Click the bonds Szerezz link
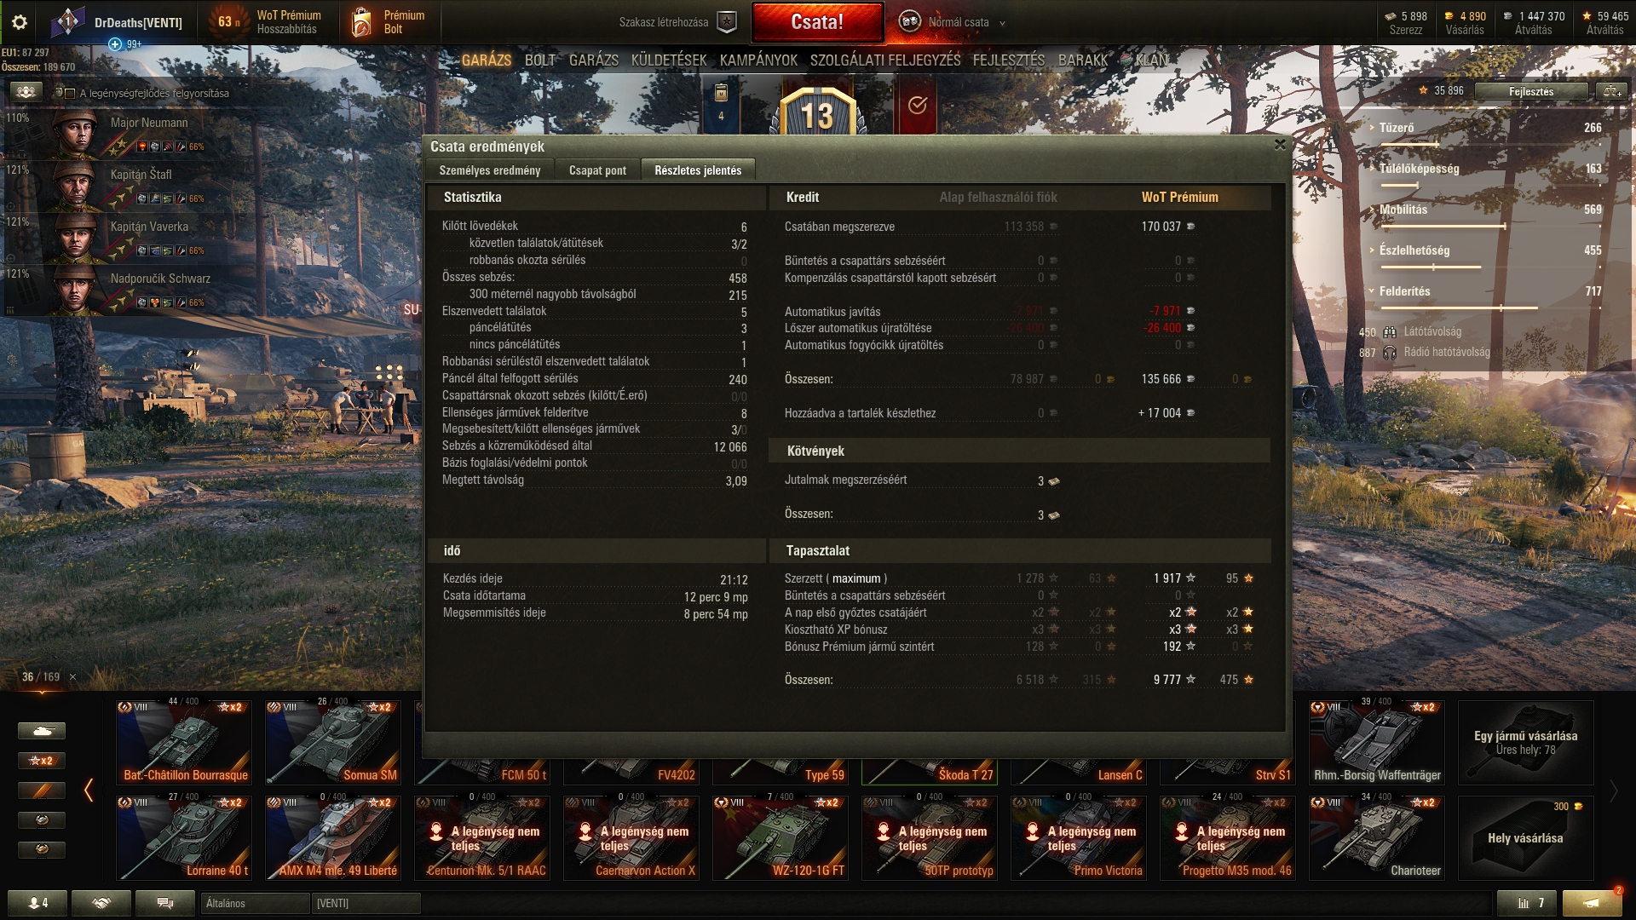 1406,30
